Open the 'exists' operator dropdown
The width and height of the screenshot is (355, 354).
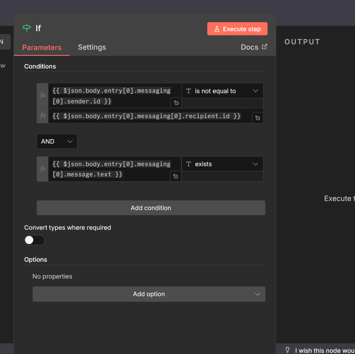pos(222,164)
